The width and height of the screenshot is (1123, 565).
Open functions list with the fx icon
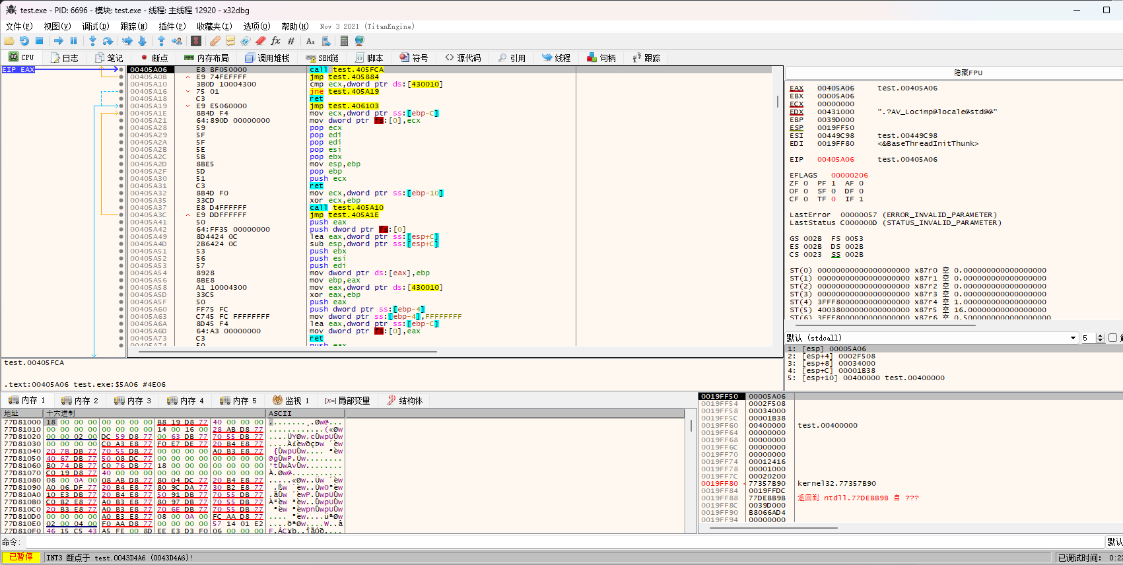point(276,41)
